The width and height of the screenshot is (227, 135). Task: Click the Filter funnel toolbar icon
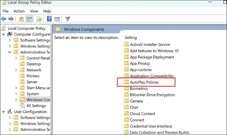tap(67, 19)
